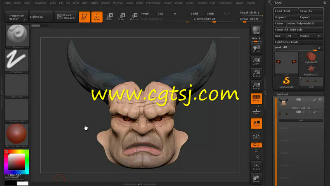Open the large current tool junk thumbnail
Image resolution: width=330 pixels, height=186 pixels.
pos(286,64)
